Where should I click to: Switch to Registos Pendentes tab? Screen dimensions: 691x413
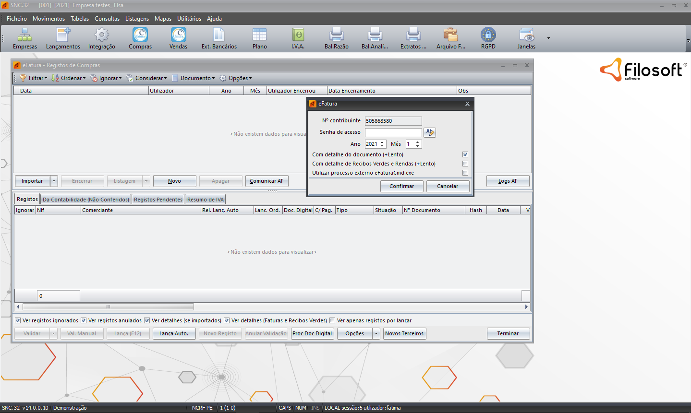point(158,200)
